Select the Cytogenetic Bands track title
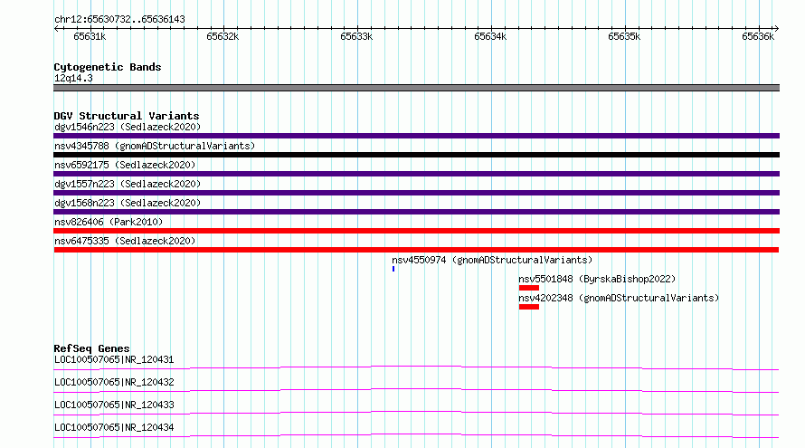This screenshot has height=448, width=805. [x=108, y=67]
